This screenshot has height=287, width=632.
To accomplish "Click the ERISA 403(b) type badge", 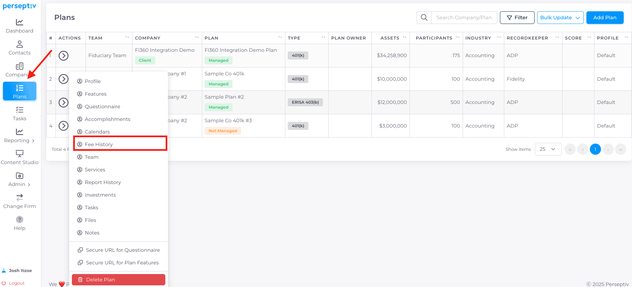I will point(305,102).
